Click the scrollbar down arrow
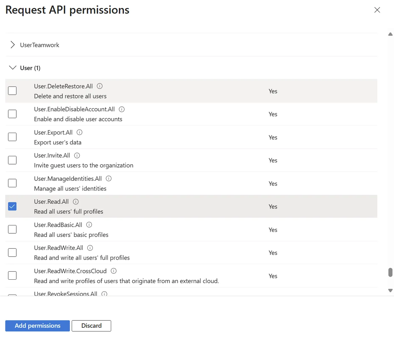394x337 pixels. (x=390, y=290)
